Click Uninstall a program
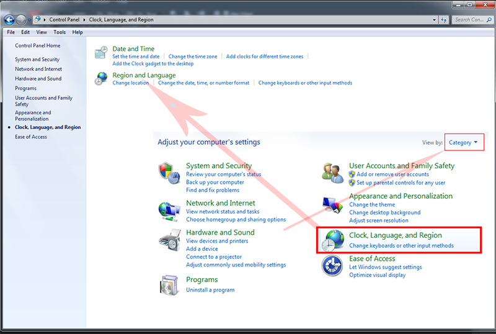The width and height of the screenshot is (496, 334). pyautogui.click(x=210, y=290)
